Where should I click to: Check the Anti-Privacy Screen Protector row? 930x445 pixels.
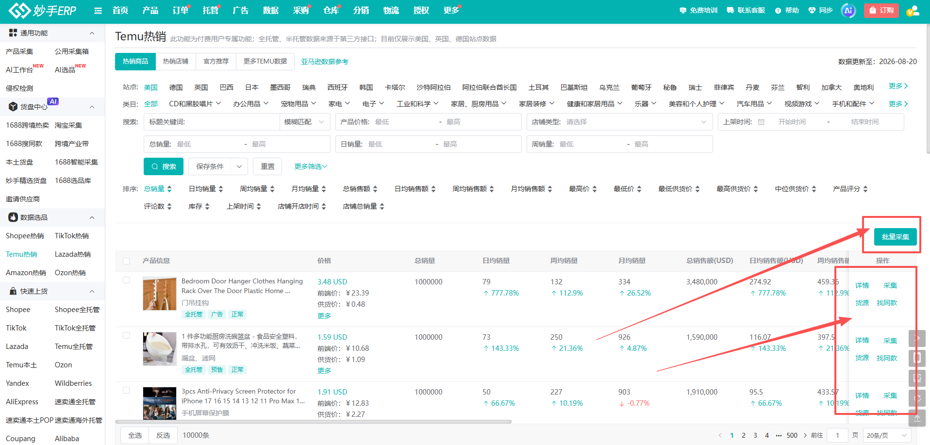pyautogui.click(x=126, y=390)
